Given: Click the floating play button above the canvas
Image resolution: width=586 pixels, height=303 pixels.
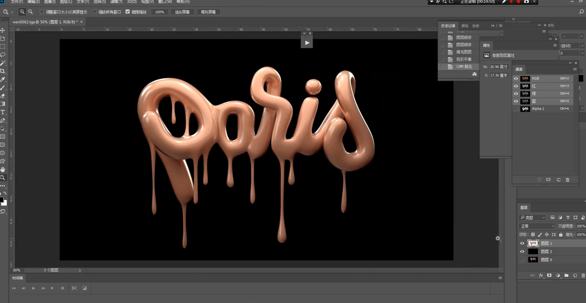Looking at the screenshot, I should [x=307, y=42].
